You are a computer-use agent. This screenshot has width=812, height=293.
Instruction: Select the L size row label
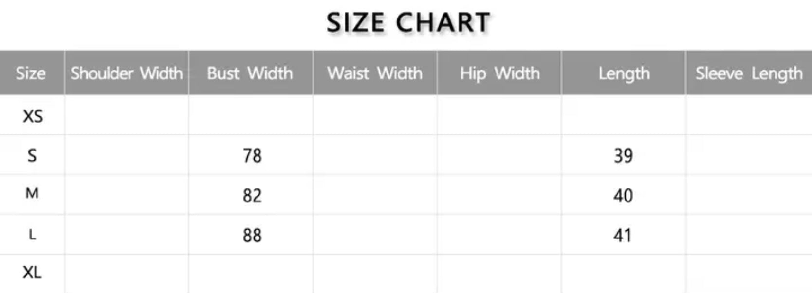click(32, 235)
